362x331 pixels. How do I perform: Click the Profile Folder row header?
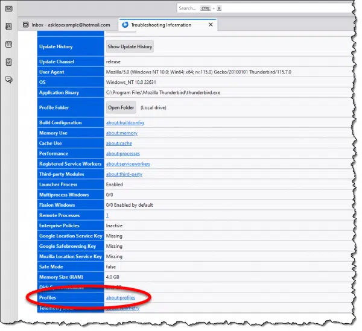(x=71, y=107)
